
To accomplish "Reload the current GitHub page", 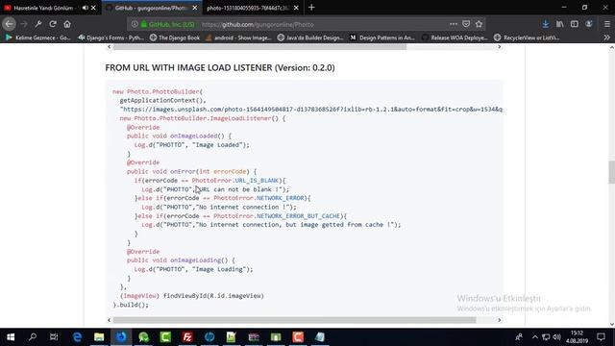I will point(53,24).
